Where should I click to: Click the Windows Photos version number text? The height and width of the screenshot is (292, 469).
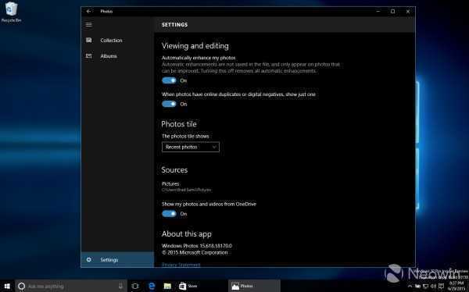[197, 246]
